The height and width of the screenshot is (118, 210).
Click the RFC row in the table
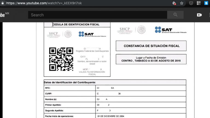click(x=115, y=88)
